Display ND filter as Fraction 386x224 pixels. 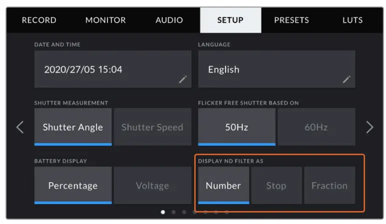(330, 186)
